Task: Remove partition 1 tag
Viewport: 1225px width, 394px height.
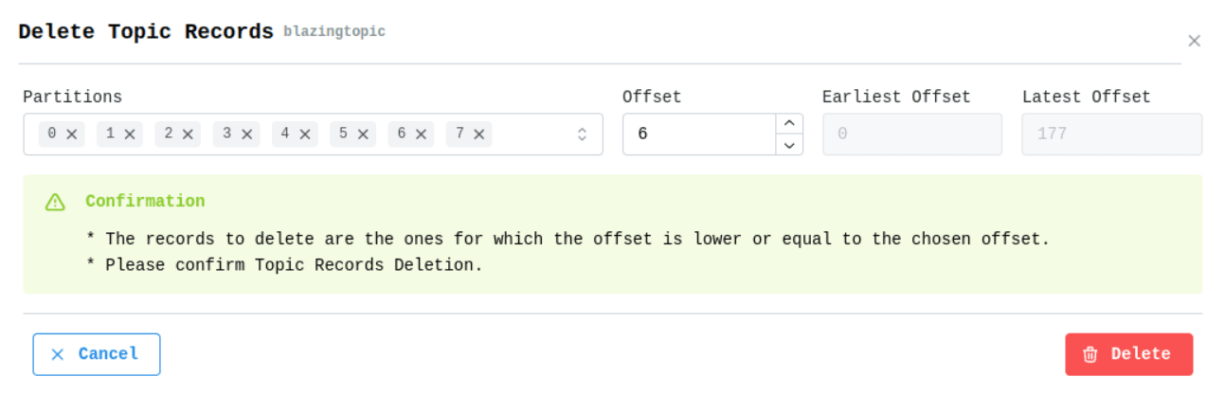Action: pos(130,134)
